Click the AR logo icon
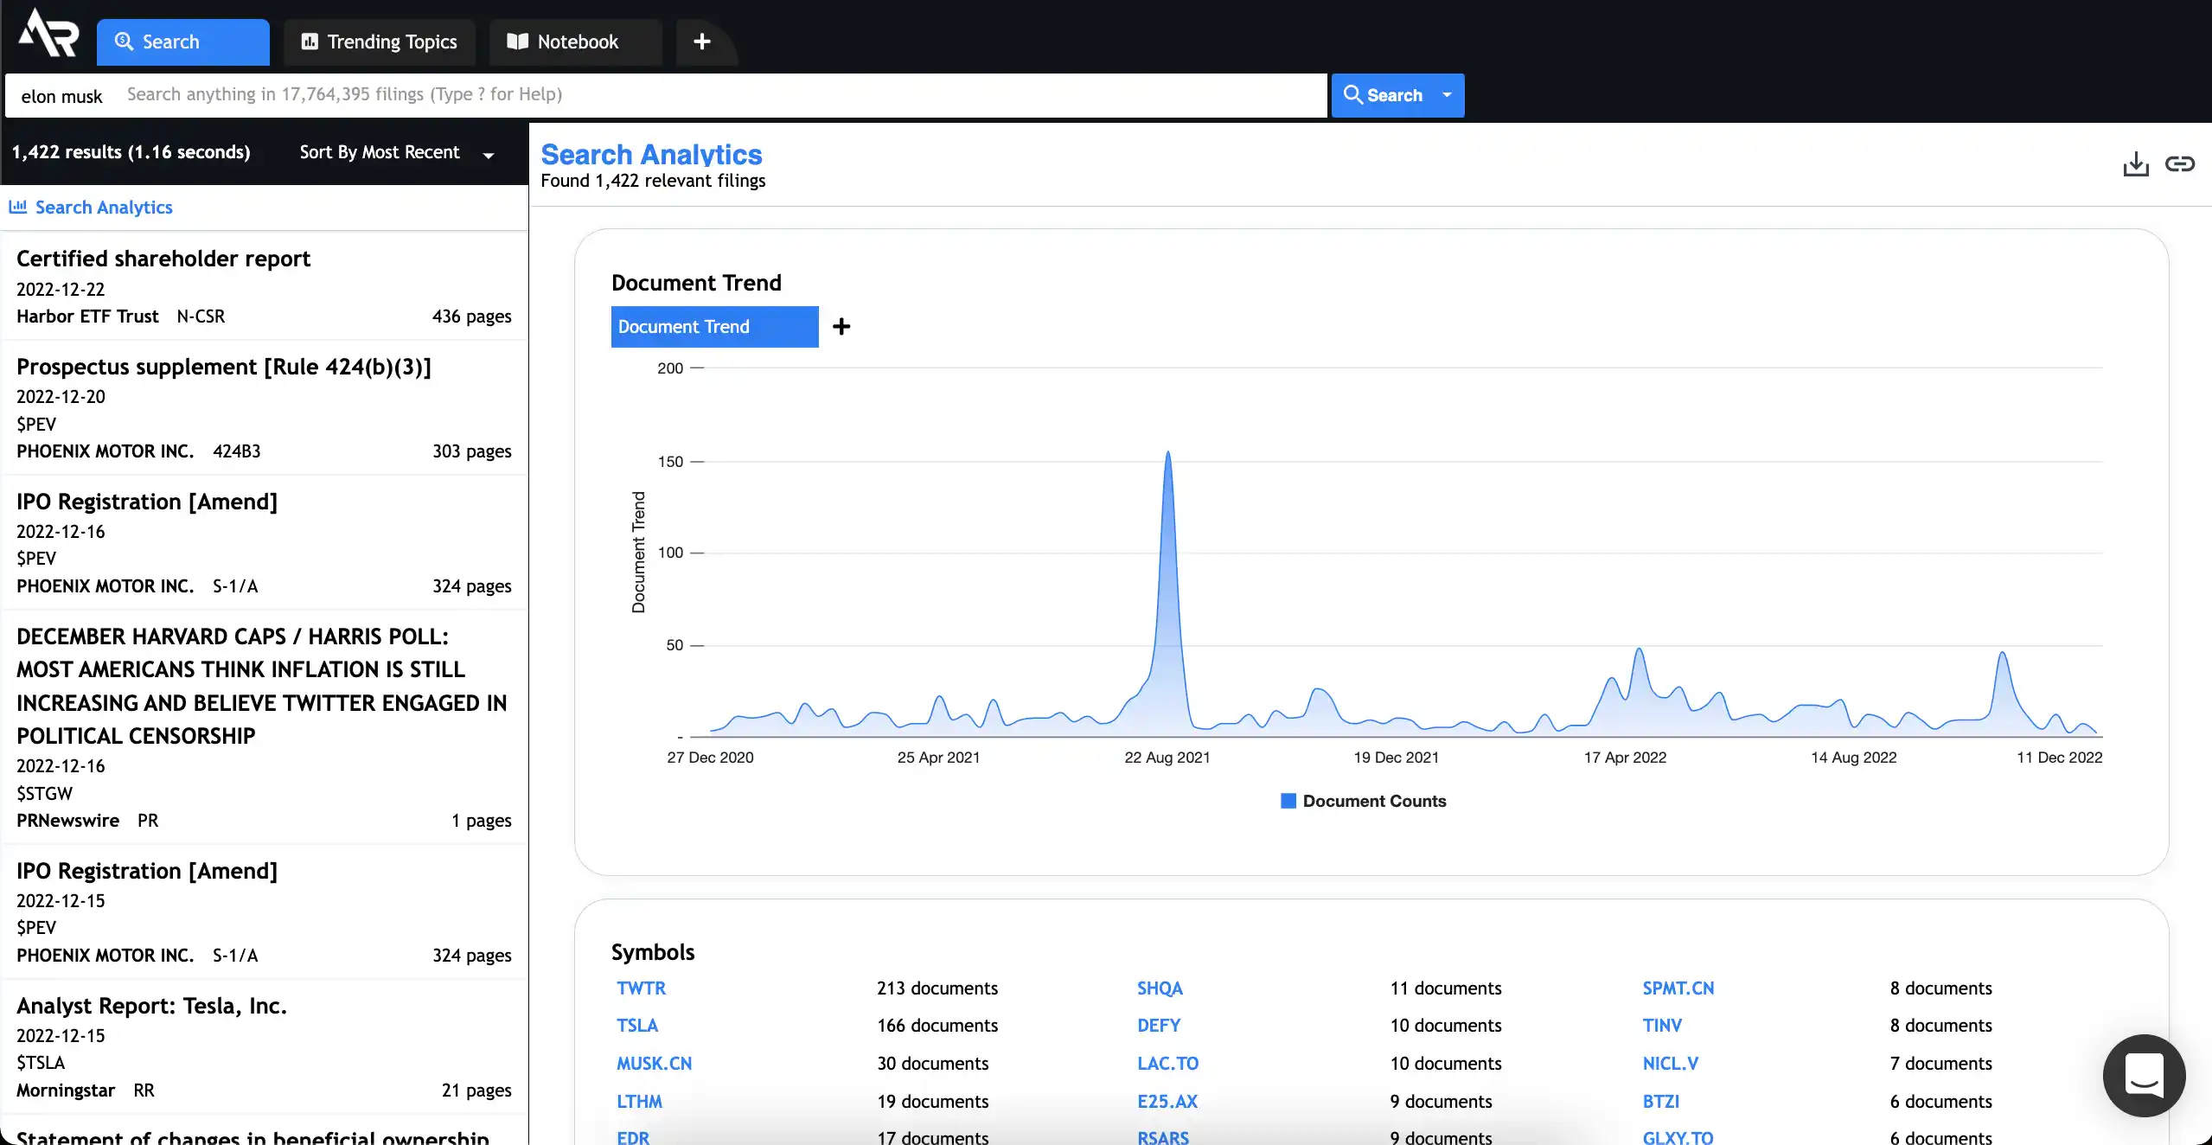This screenshot has width=2212, height=1145. [48, 35]
